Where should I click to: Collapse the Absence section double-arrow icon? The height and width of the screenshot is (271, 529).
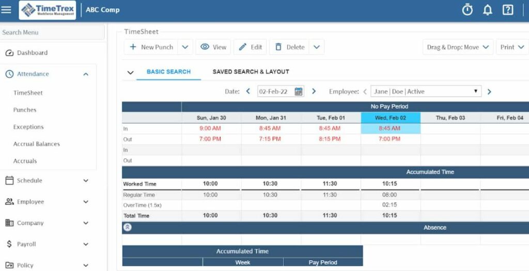[127, 227]
